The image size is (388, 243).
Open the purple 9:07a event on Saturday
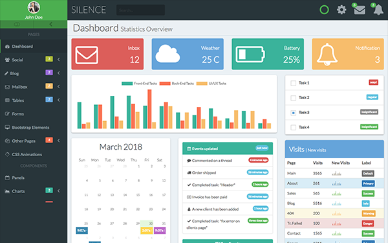160,231
